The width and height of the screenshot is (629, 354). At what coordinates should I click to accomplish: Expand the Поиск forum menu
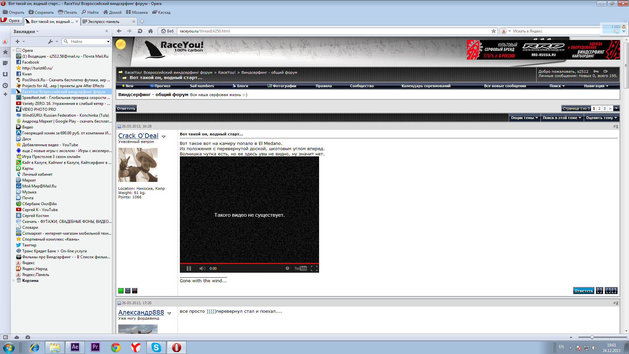[x=557, y=86]
